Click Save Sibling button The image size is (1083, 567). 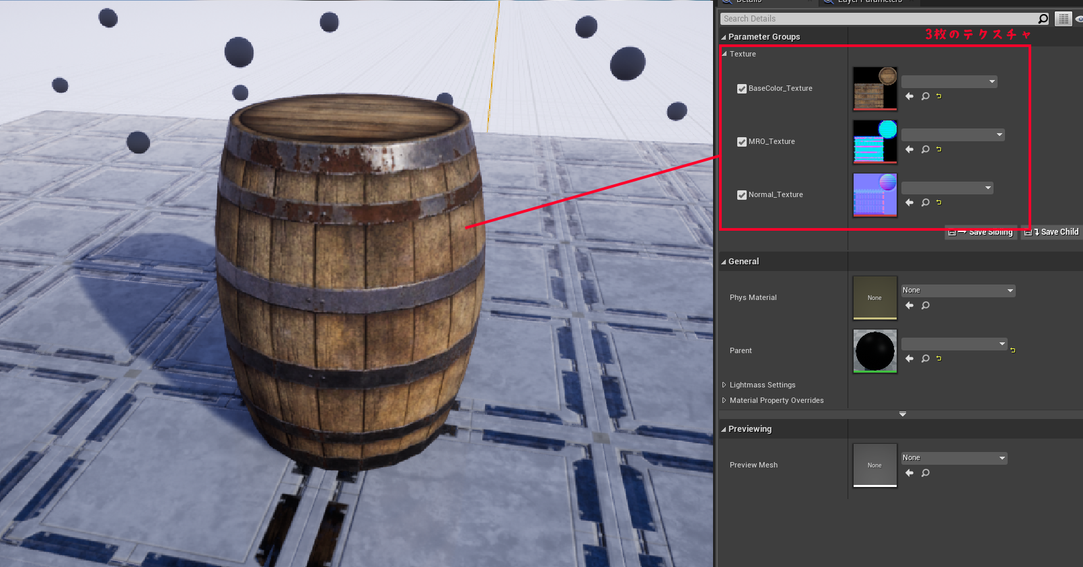[981, 232]
